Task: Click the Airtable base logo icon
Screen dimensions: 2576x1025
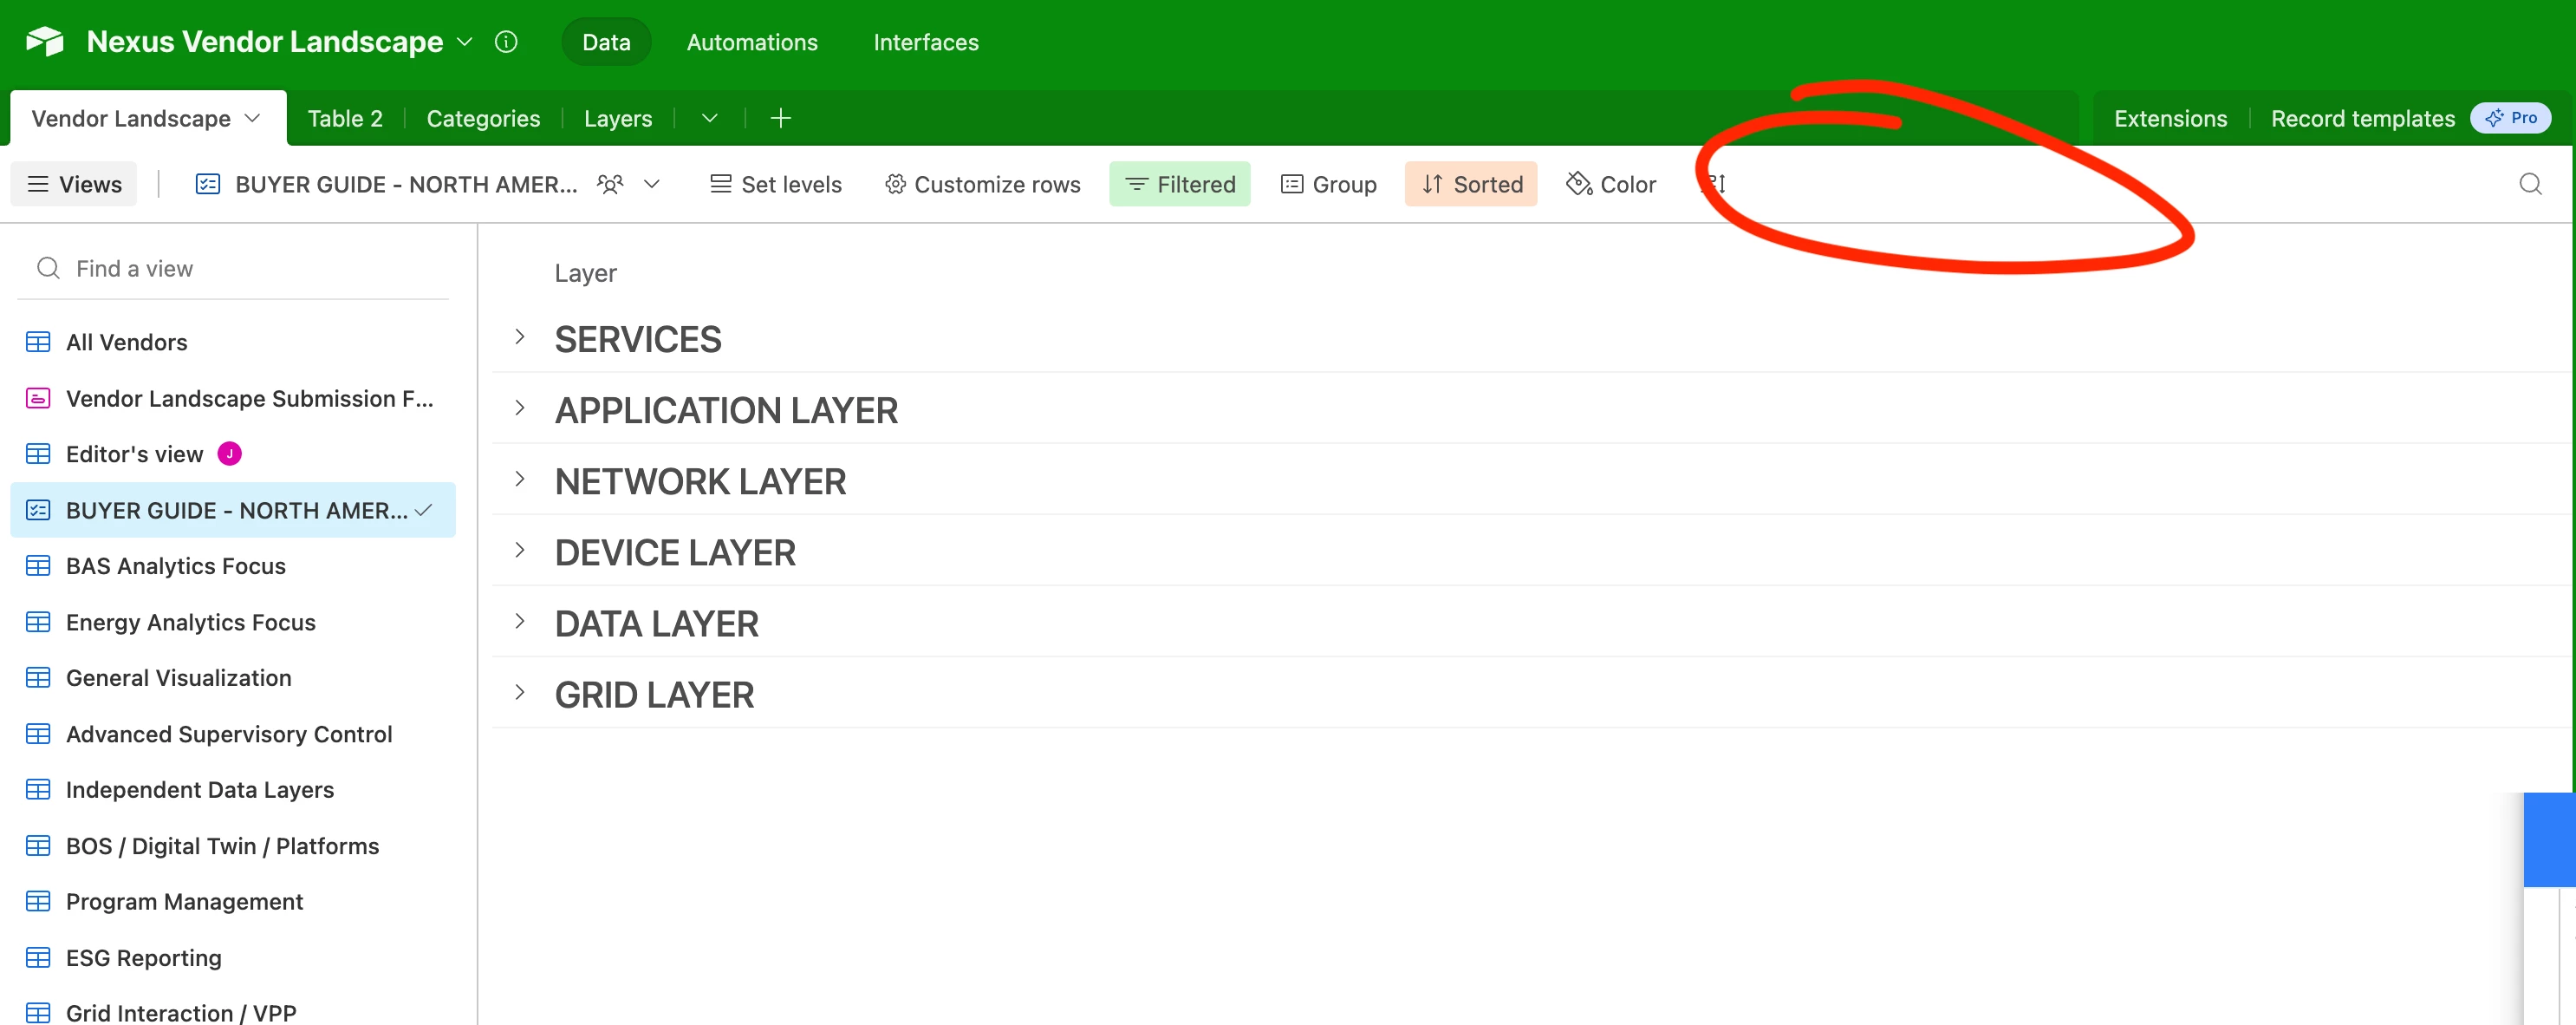Action: (45, 42)
